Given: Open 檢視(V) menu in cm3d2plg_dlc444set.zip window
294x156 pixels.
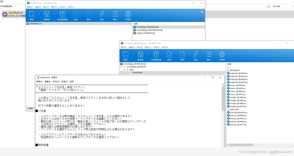Looking at the screenshot, I should [x=156, y=48].
